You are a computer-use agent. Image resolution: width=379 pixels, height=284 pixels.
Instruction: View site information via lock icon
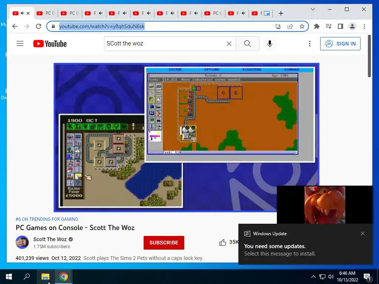53,26
